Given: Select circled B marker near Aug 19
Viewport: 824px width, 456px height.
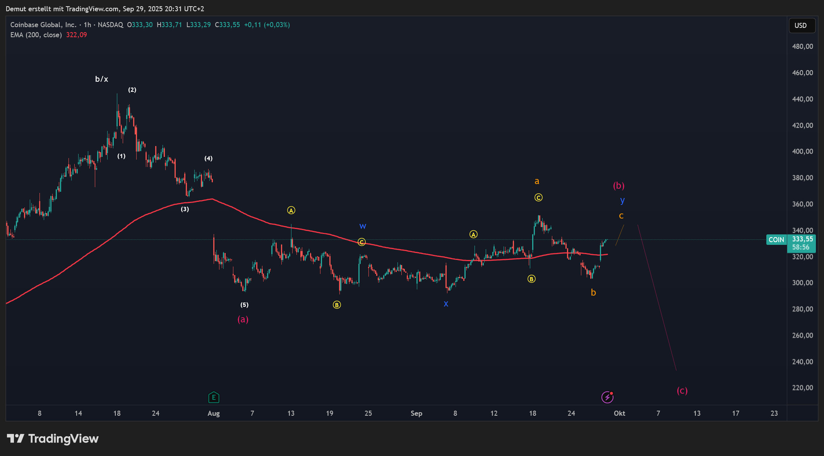Looking at the screenshot, I should click(x=337, y=305).
